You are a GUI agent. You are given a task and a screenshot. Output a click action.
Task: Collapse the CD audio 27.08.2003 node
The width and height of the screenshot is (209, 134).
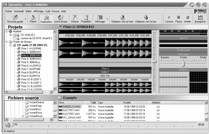[11, 45]
